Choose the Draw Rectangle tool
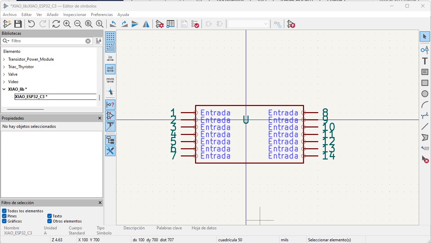The image size is (431, 243). click(425, 83)
